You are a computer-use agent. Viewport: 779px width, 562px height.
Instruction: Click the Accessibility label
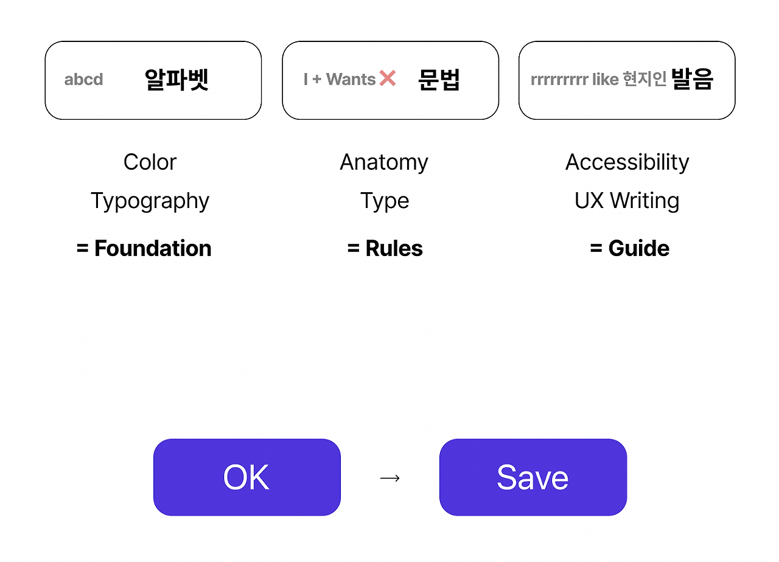pyautogui.click(x=627, y=162)
